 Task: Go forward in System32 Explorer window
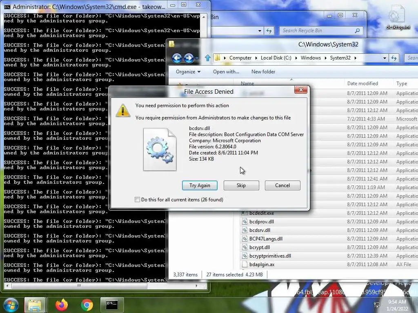point(189,58)
